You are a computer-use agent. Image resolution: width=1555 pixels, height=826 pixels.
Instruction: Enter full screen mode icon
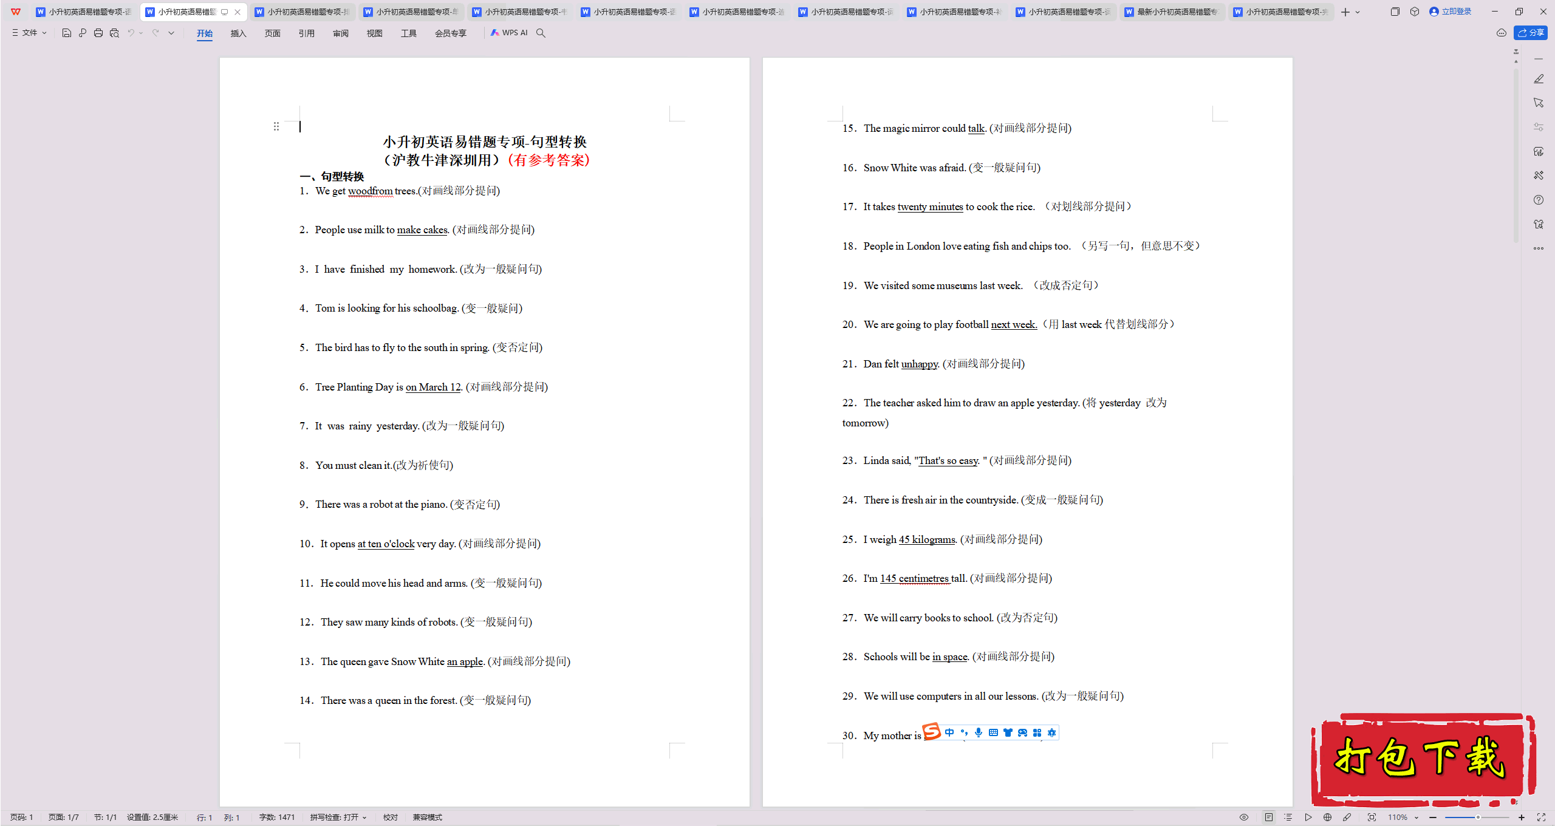pos(1541,817)
